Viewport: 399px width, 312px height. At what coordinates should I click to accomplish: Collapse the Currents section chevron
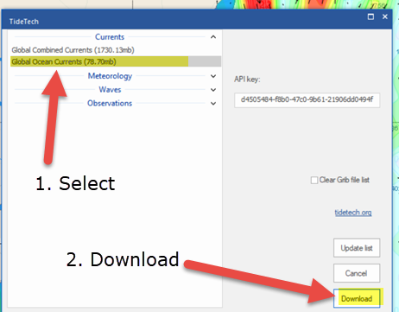point(213,37)
